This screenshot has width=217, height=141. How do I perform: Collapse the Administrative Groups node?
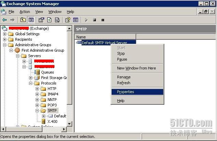[x=4, y=45]
